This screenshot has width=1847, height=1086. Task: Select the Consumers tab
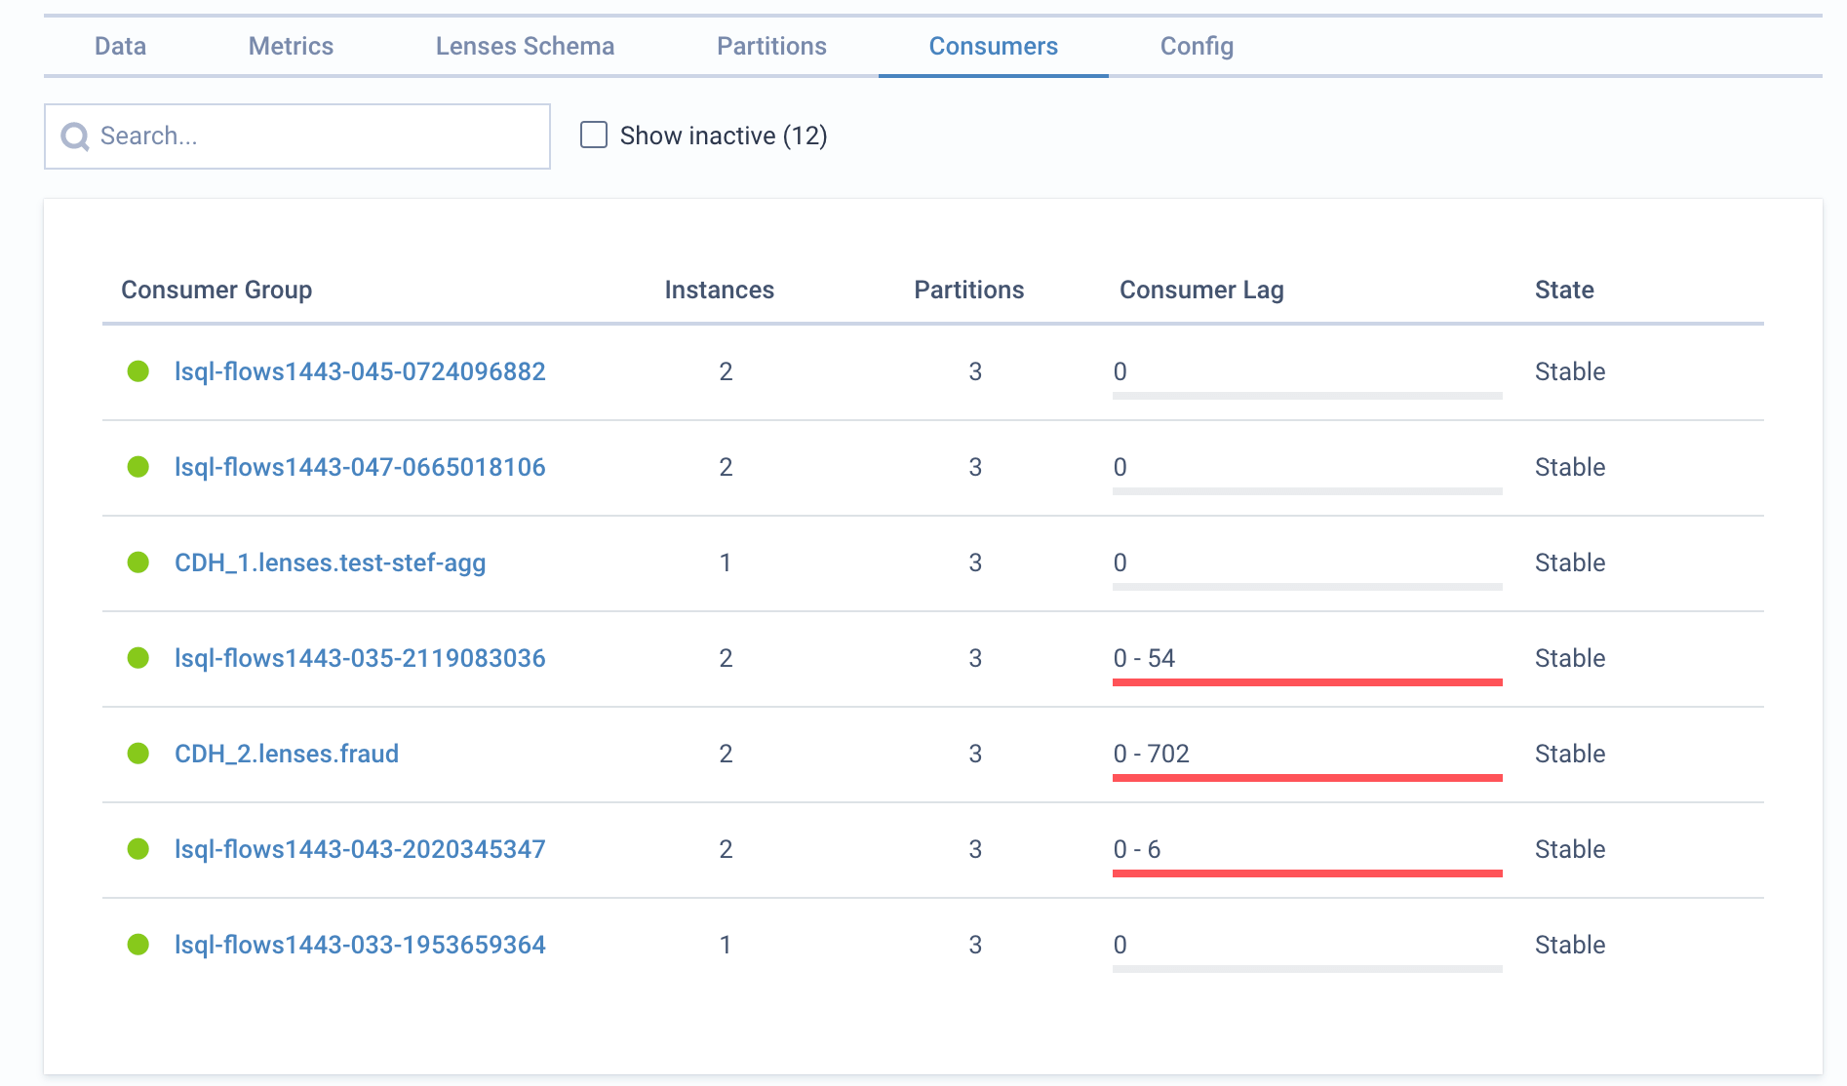993,46
